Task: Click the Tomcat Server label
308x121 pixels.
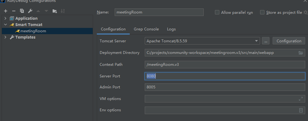Action: click(113, 41)
